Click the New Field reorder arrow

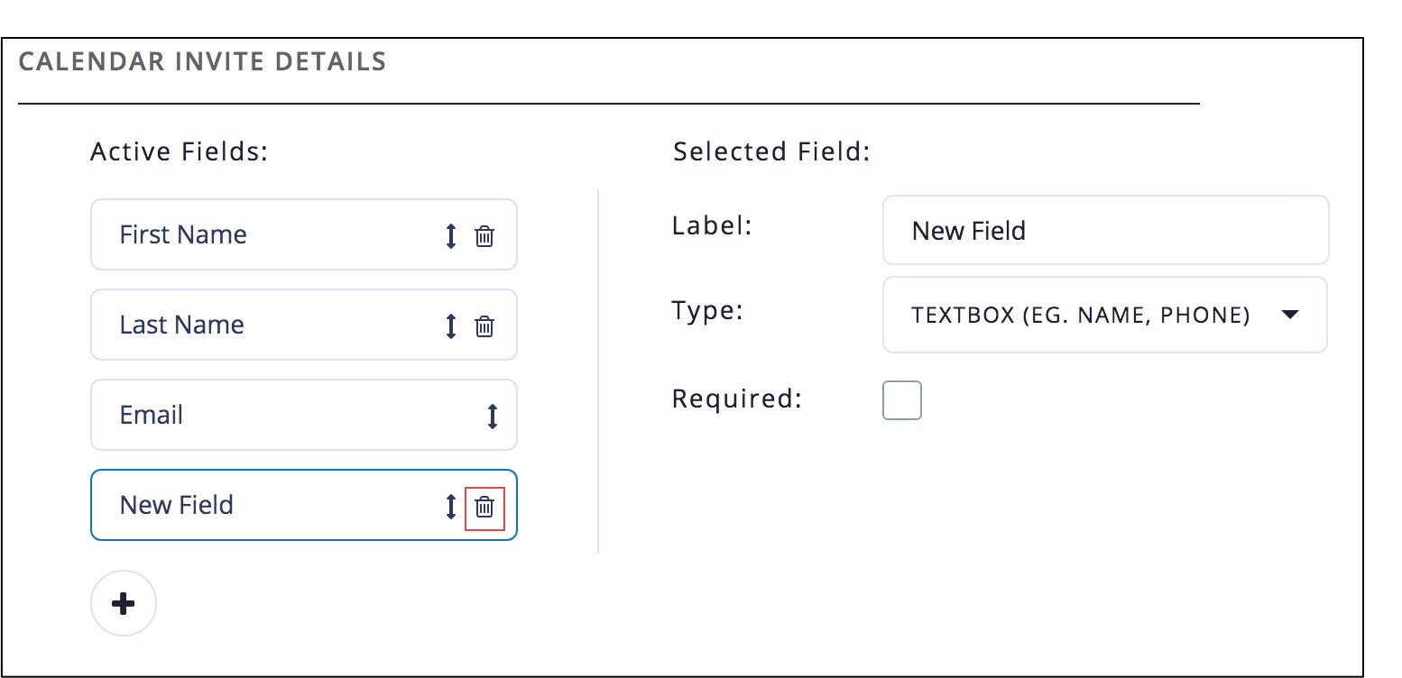pyautogui.click(x=451, y=507)
